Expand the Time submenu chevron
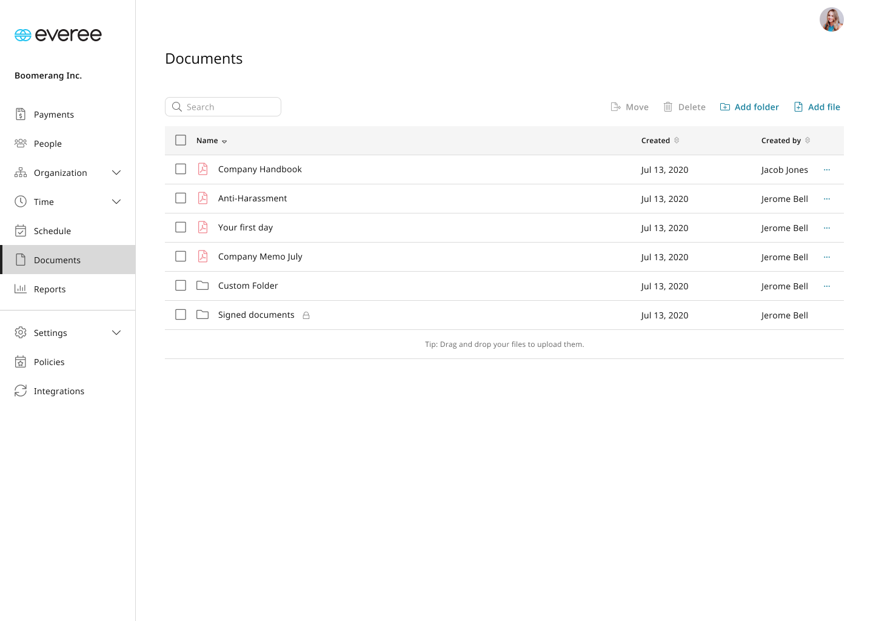873x621 pixels. (x=116, y=202)
